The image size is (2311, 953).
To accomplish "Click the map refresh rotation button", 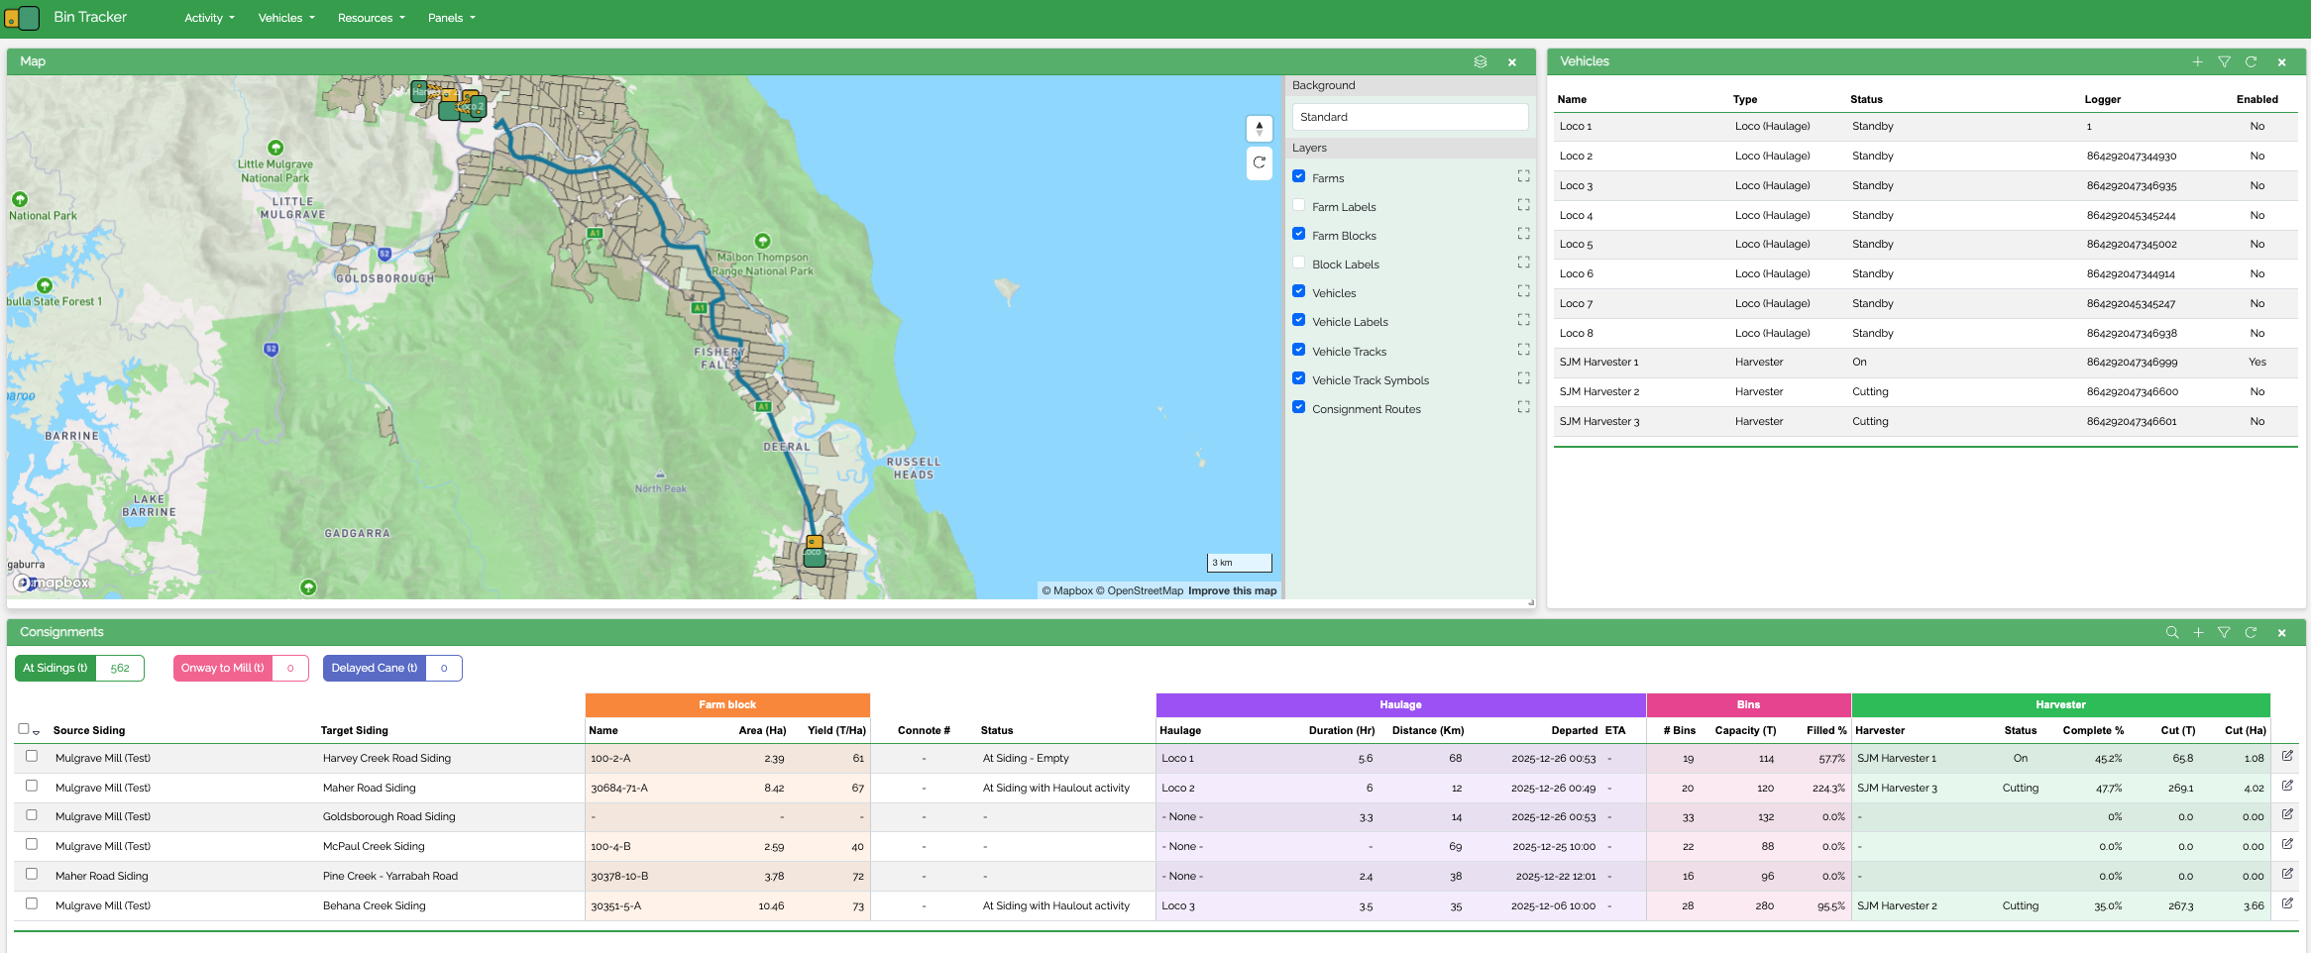I will click(1259, 162).
